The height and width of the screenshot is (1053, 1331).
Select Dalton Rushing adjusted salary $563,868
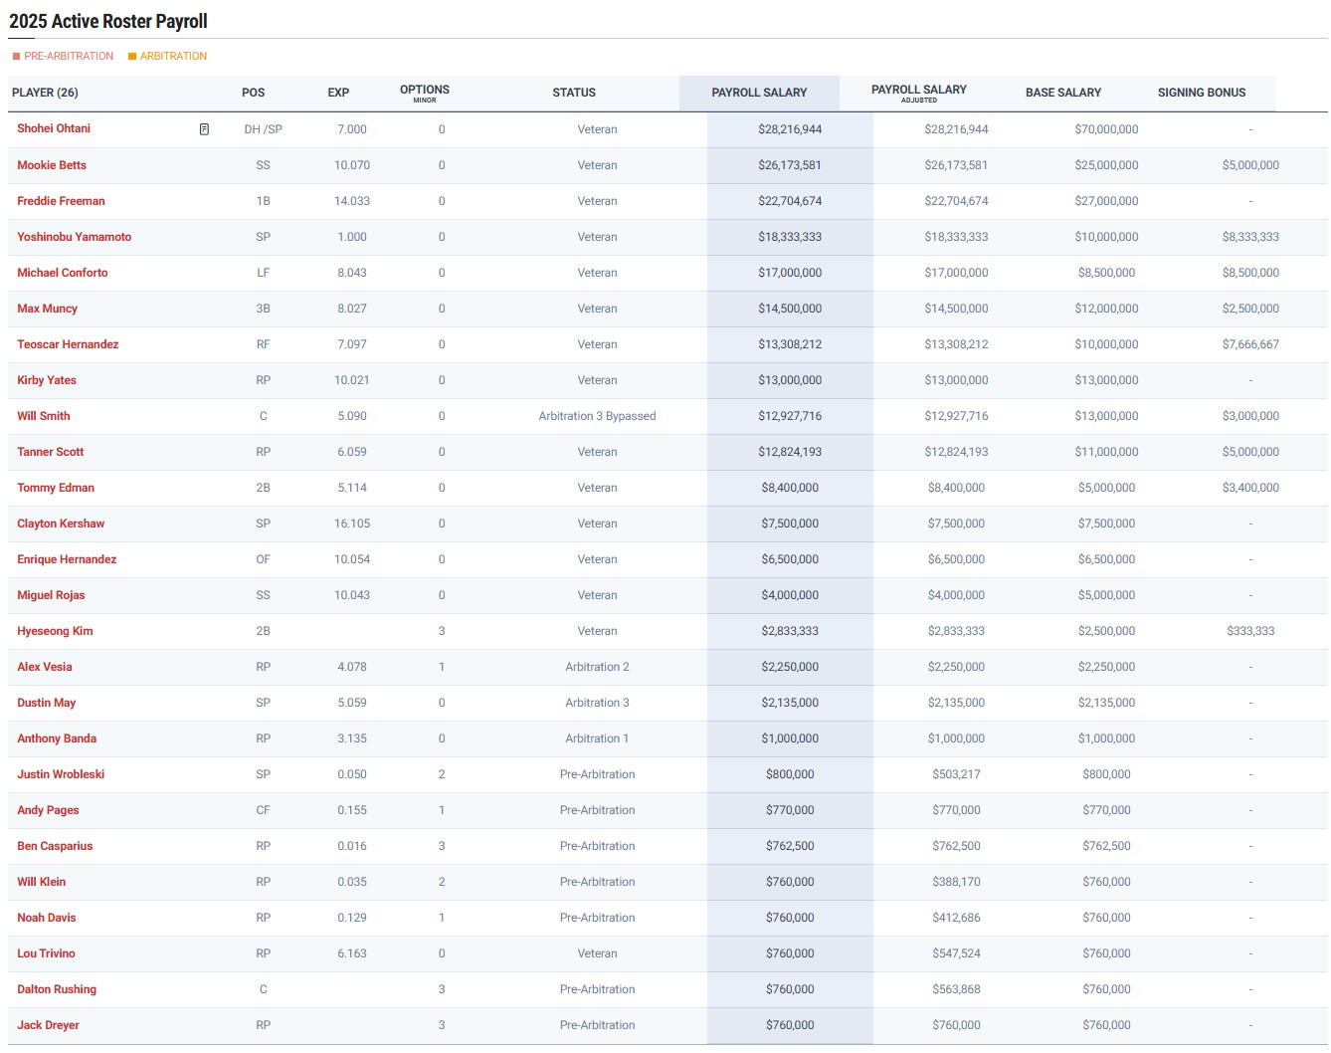click(956, 989)
